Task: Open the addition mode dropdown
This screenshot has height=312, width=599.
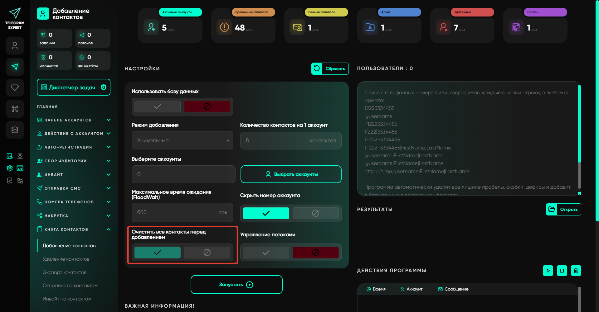Action: (182, 140)
